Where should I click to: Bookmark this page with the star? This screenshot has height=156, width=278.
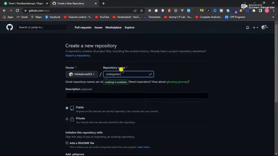(142, 10)
